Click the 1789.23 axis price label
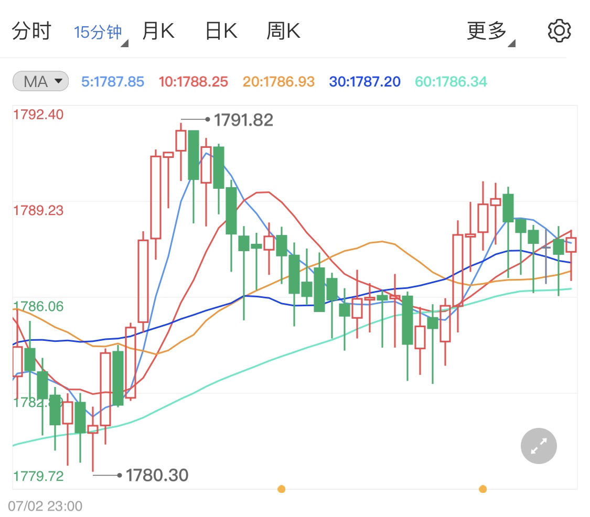Screen dimensions: 590x517 tap(38, 210)
